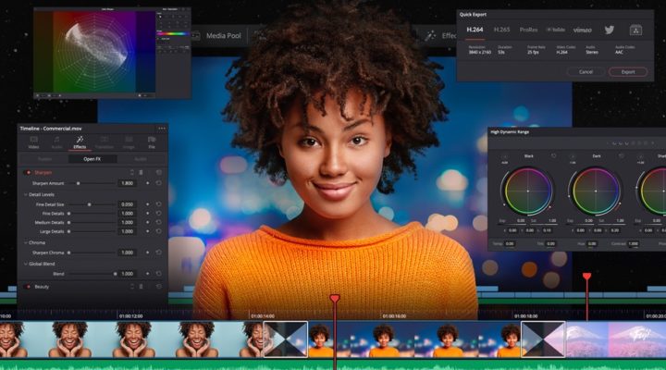Viewport: 666px width, 370px height.
Task: Reset the Dark zone wheel
Action: 622,156
